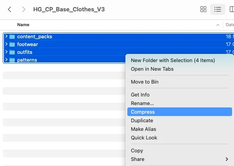Screen dimensions: 234x166
Task: Expand the content_packs folder
Action: pos(6,36)
